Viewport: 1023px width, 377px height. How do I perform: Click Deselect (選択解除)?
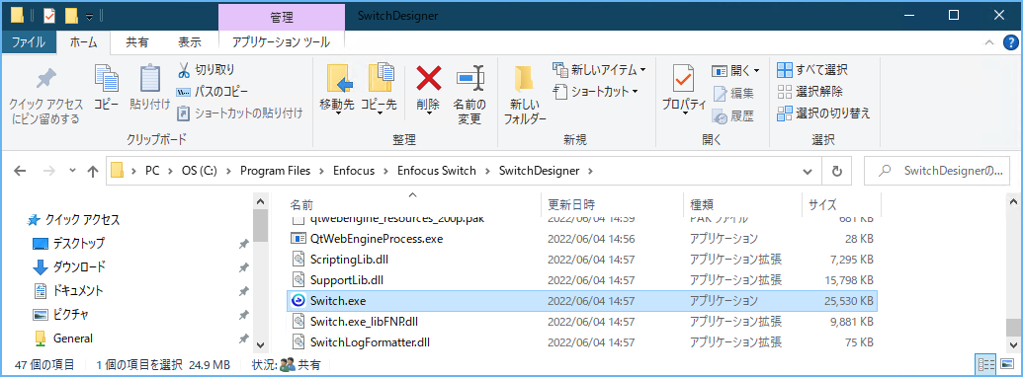point(810,91)
